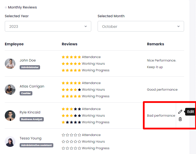The height and width of the screenshot is (154, 196).
Task: Click the chevron arrow in the October month box
Action: coord(178,27)
